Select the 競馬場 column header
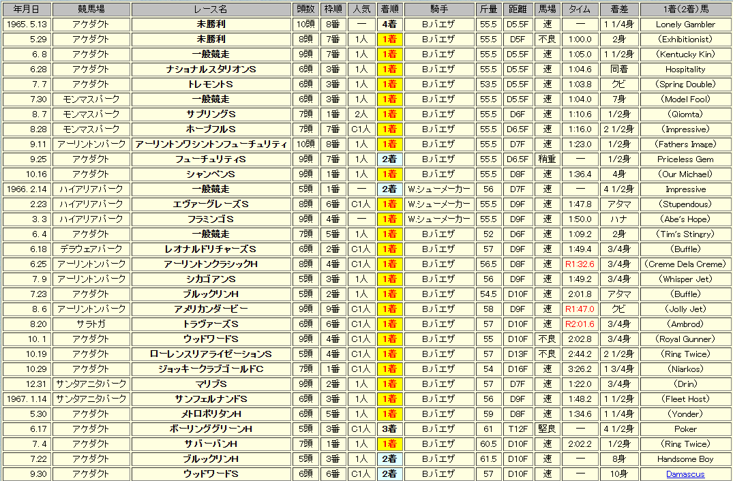The width and height of the screenshot is (733, 481). click(91, 10)
